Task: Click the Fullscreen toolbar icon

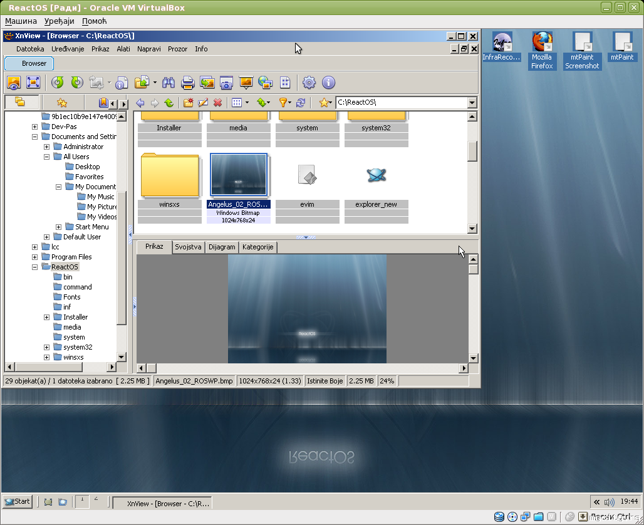Action: 33,83
